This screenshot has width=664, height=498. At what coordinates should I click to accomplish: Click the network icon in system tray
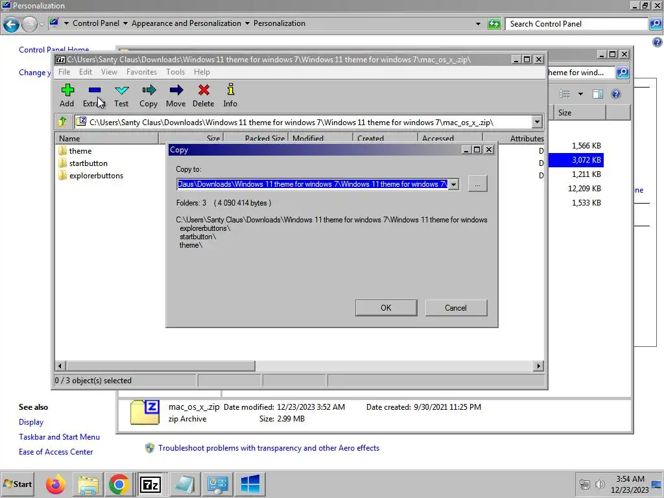[x=584, y=484]
